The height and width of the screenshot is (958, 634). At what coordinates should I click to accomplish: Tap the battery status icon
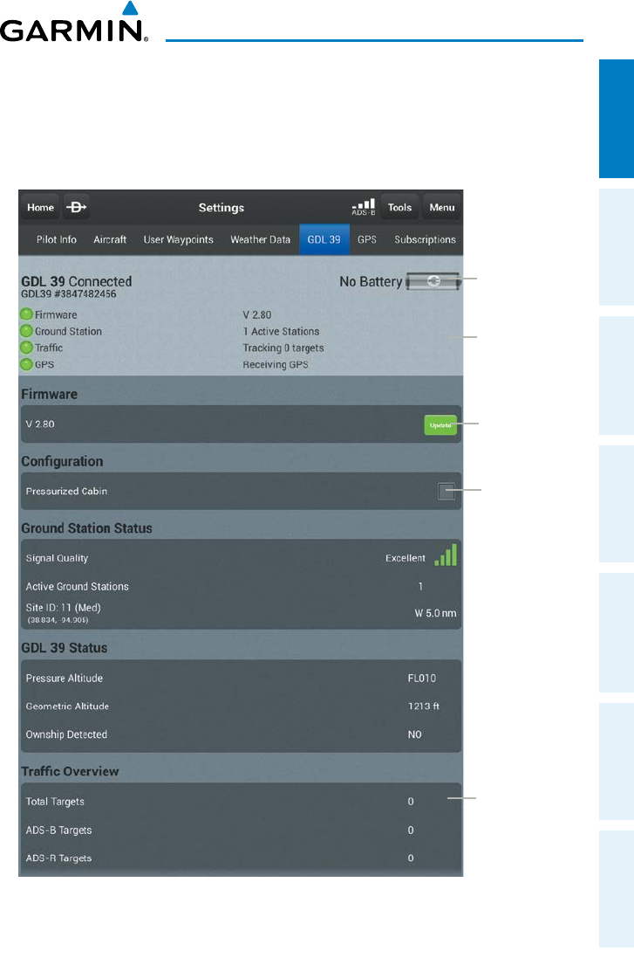(433, 281)
